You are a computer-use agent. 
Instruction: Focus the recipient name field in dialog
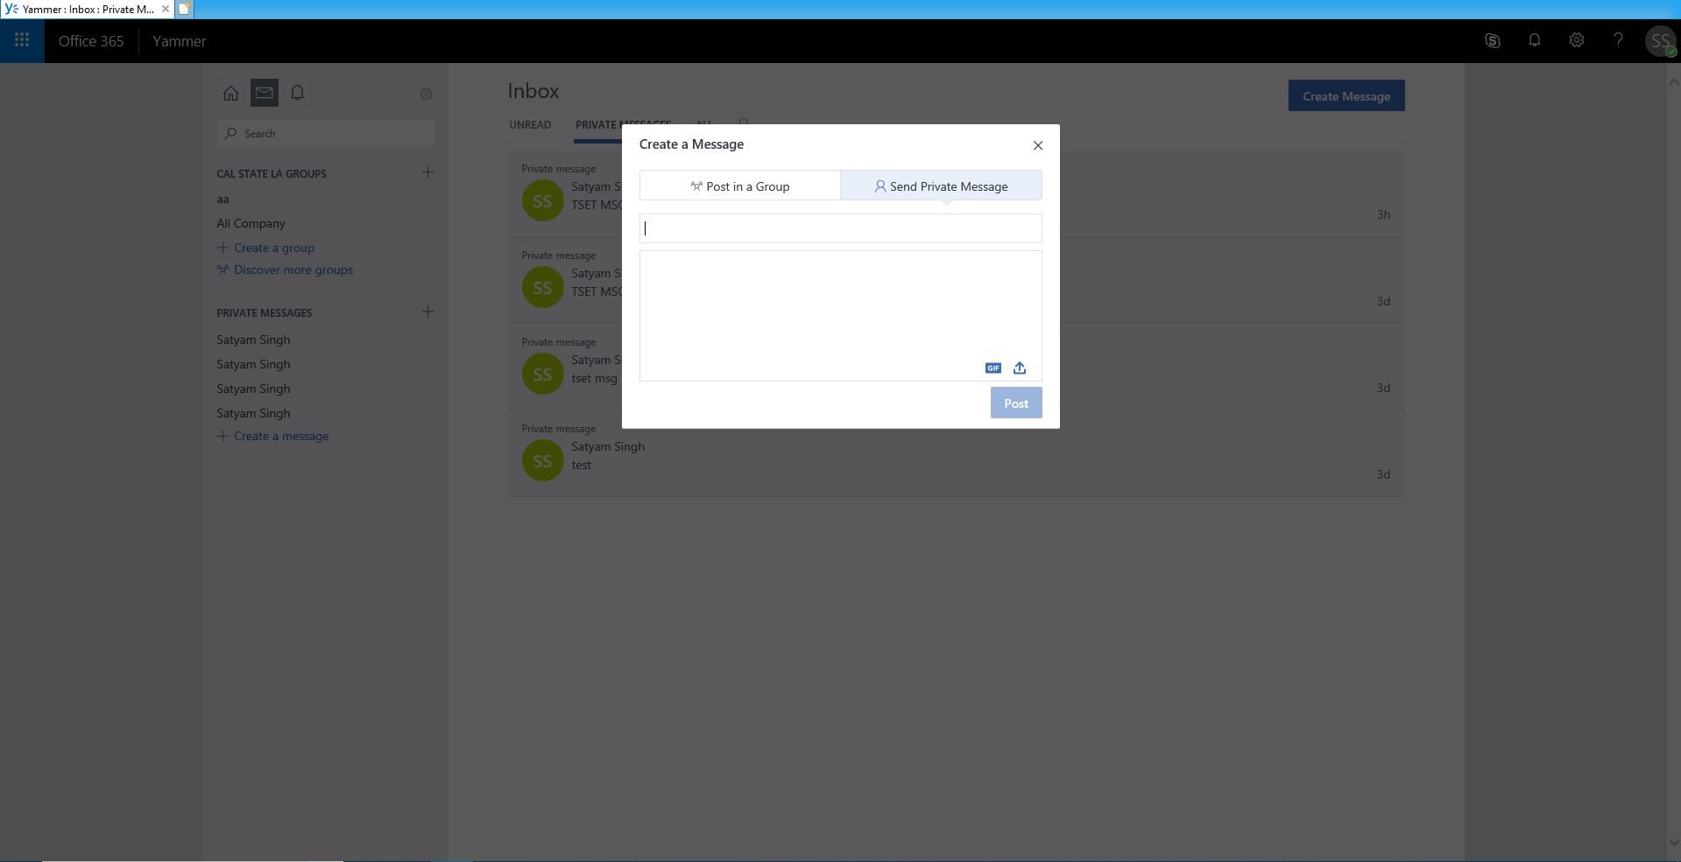pyautogui.click(x=841, y=228)
